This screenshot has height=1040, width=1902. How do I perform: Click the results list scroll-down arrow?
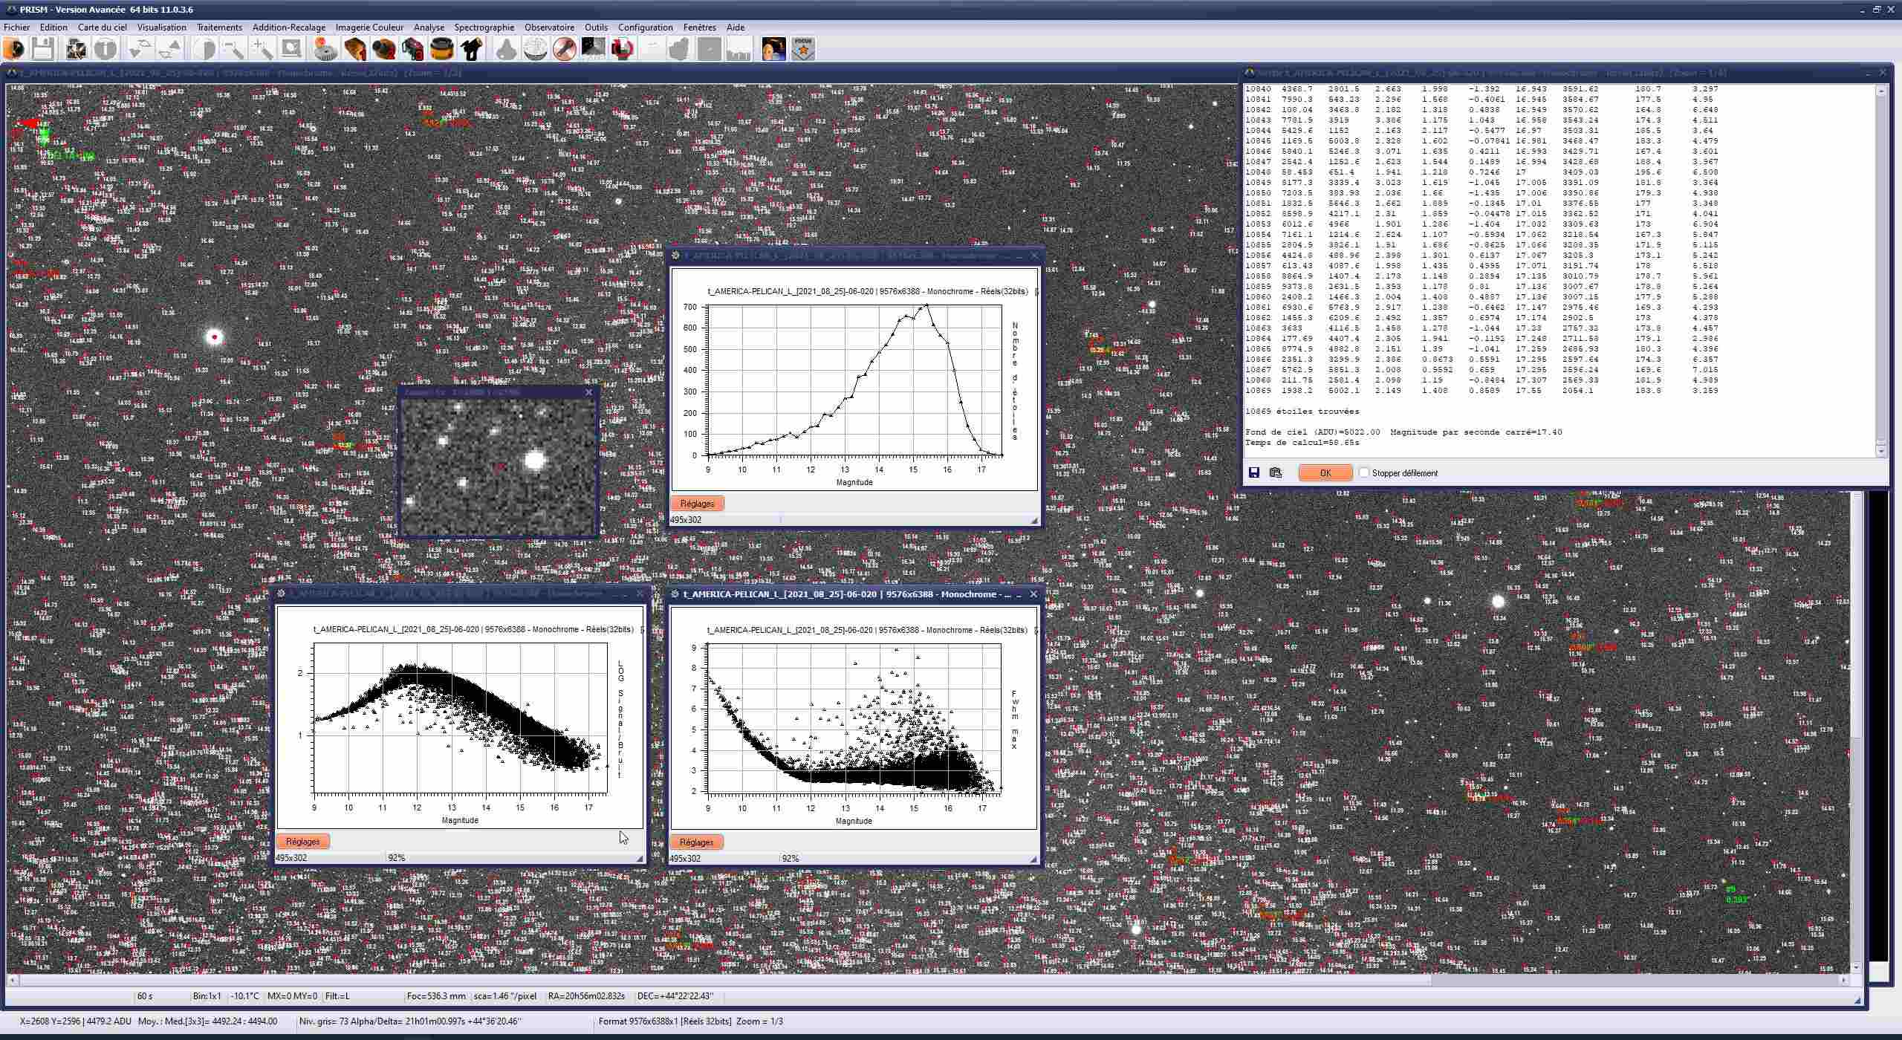[x=1881, y=452]
